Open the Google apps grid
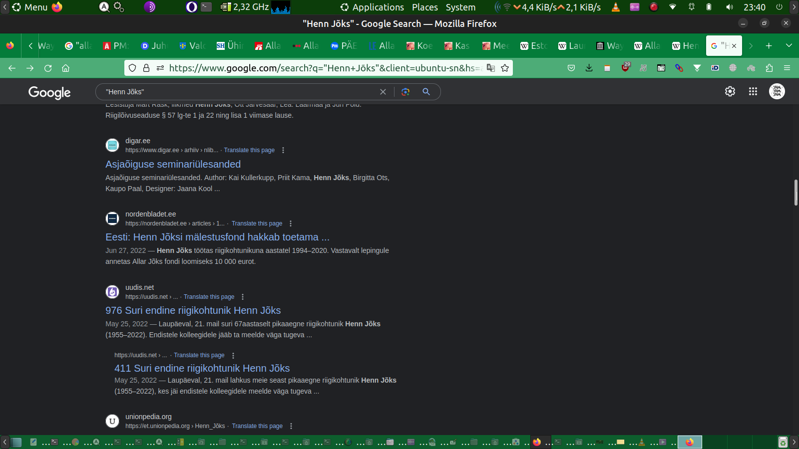 pyautogui.click(x=753, y=91)
